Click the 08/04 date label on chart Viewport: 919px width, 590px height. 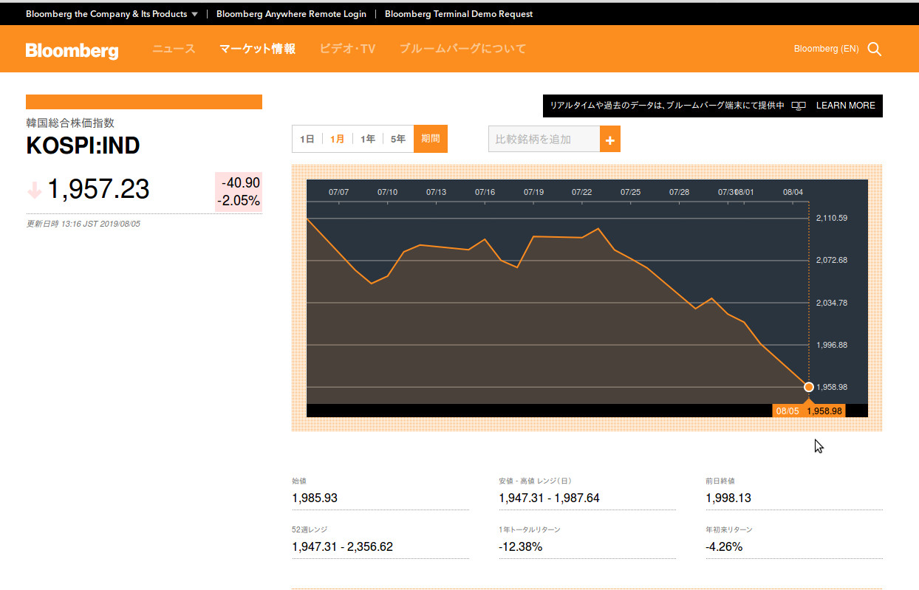click(x=793, y=192)
